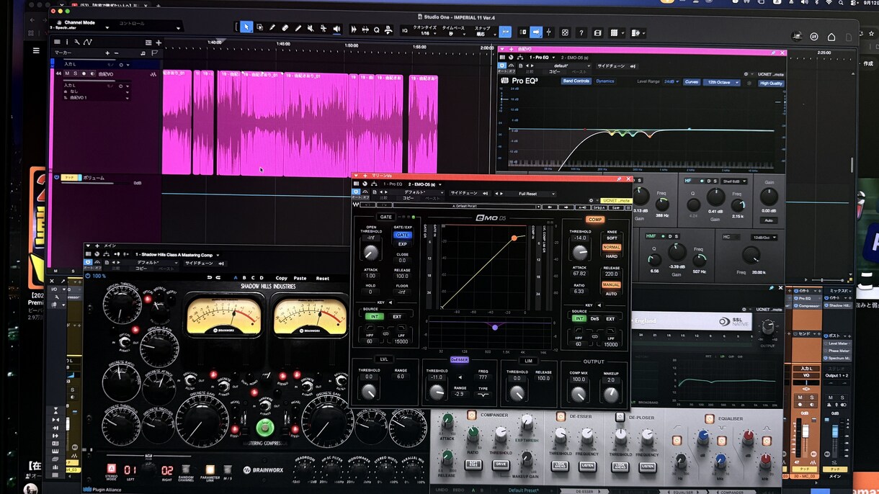
Task: Click the orange threshold point on EMO-D5 compressor graph
Action: 514,238
